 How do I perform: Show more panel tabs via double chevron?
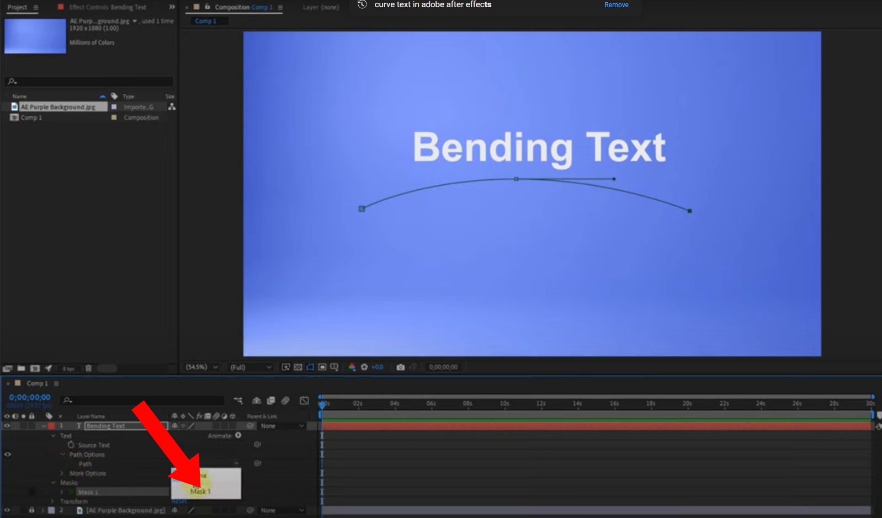172,7
